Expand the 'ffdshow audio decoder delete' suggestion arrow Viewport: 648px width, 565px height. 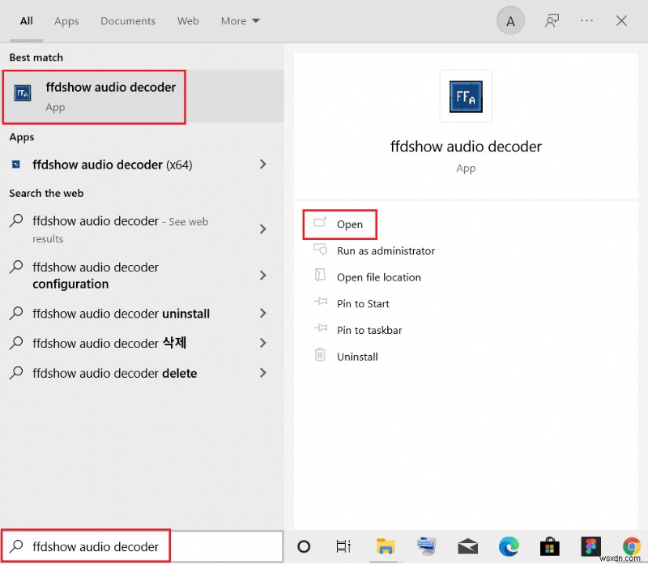pyautogui.click(x=262, y=373)
